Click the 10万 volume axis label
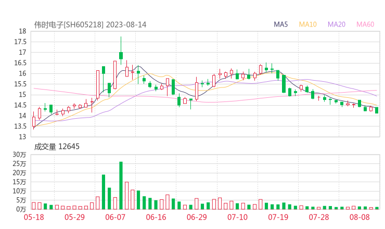Viewport: 385px width, 229px height. click(x=19, y=191)
